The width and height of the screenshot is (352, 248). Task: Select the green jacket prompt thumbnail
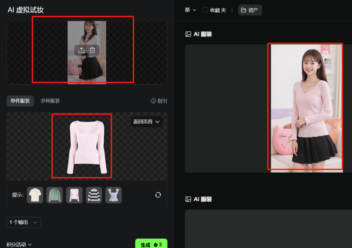(x=54, y=195)
